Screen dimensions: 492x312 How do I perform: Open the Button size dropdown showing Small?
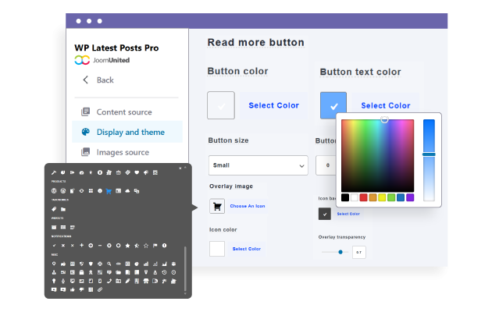click(258, 165)
